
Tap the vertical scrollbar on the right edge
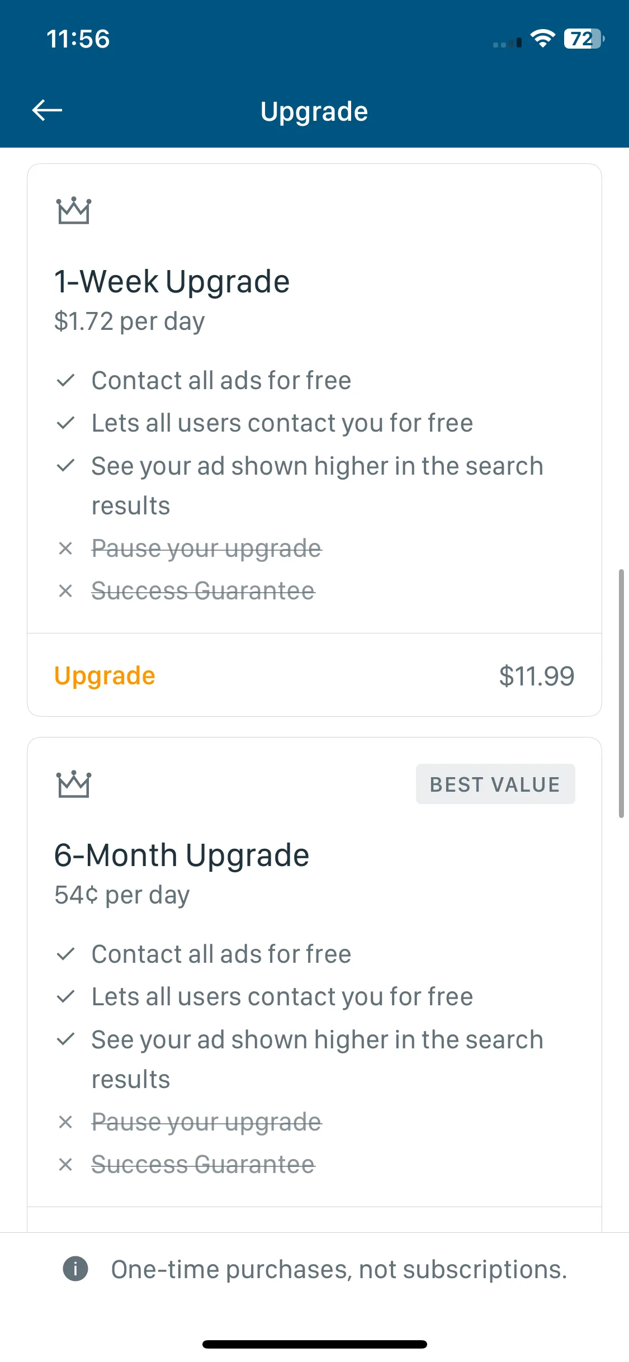pos(621,693)
